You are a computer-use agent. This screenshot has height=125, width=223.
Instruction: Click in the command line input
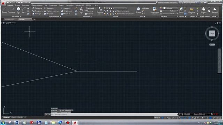115,115
